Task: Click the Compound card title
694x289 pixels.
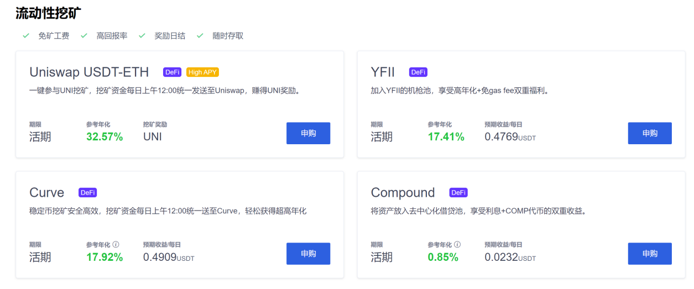Action: pos(403,193)
